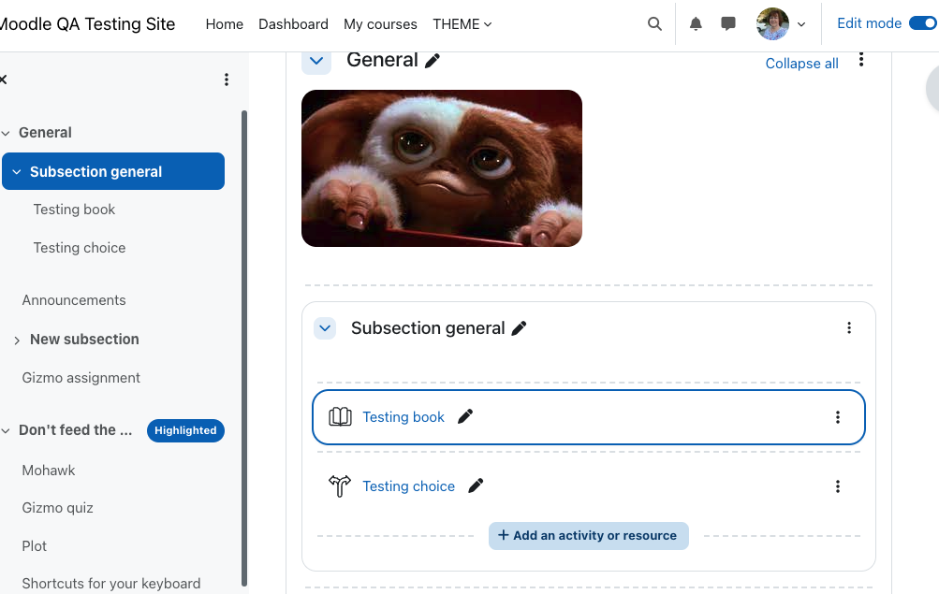Image resolution: width=939 pixels, height=594 pixels.
Task: Expand New subsection in course index
Action: click(x=17, y=340)
